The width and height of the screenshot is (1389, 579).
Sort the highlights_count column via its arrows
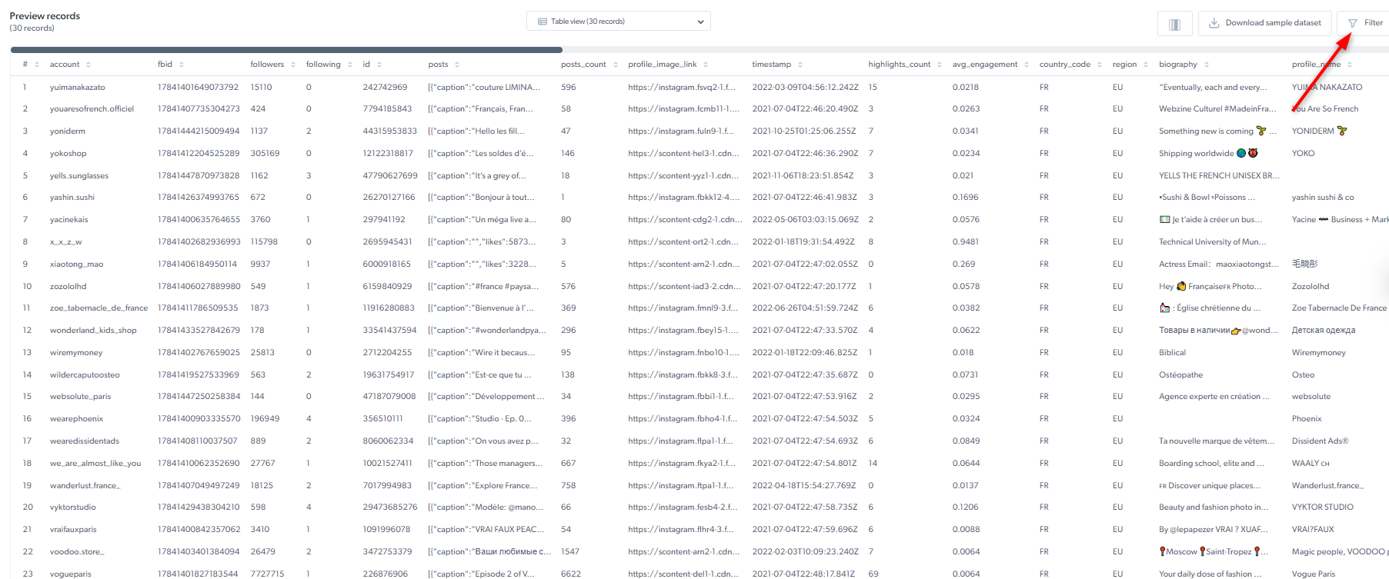[x=940, y=65]
